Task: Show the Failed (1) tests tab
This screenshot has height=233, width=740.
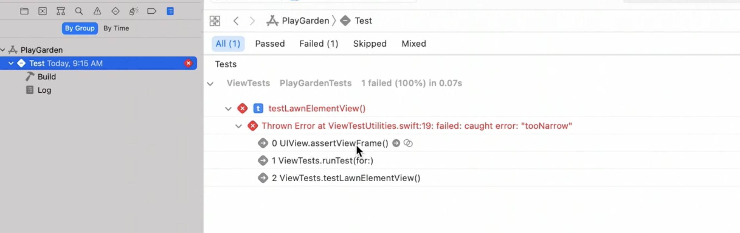Action: [x=319, y=44]
